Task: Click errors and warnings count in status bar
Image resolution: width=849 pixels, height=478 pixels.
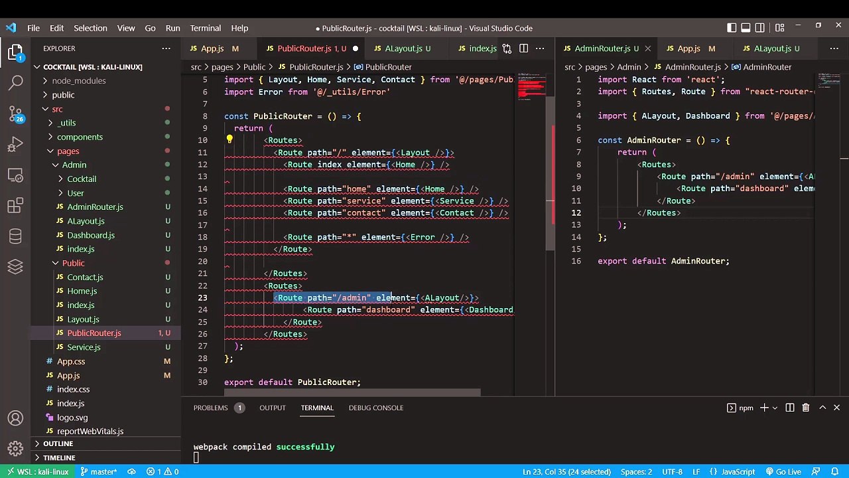Action: 163,471
